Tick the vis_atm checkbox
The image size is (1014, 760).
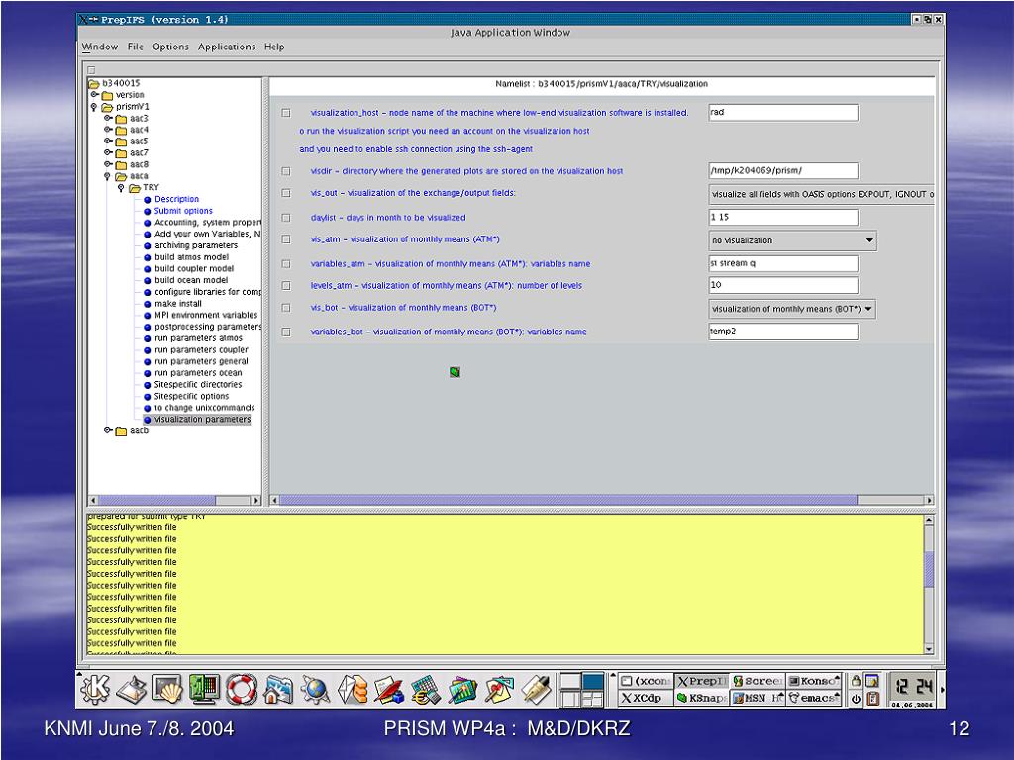point(286,239)
